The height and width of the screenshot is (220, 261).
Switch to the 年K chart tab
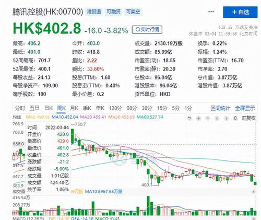pyautogui.click(x=100, y=108)
